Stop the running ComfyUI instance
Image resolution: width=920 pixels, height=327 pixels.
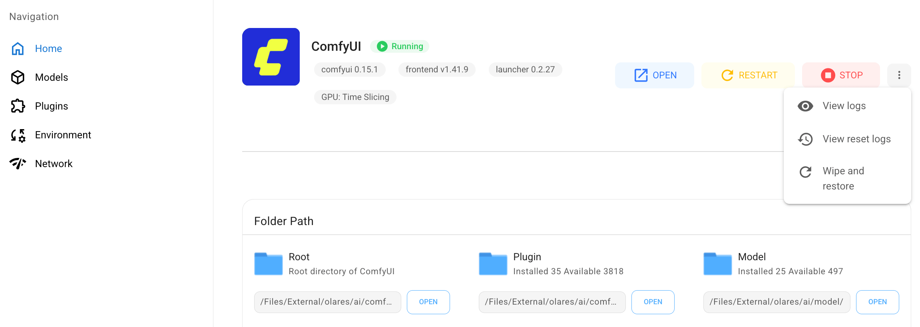click(841, 75)
